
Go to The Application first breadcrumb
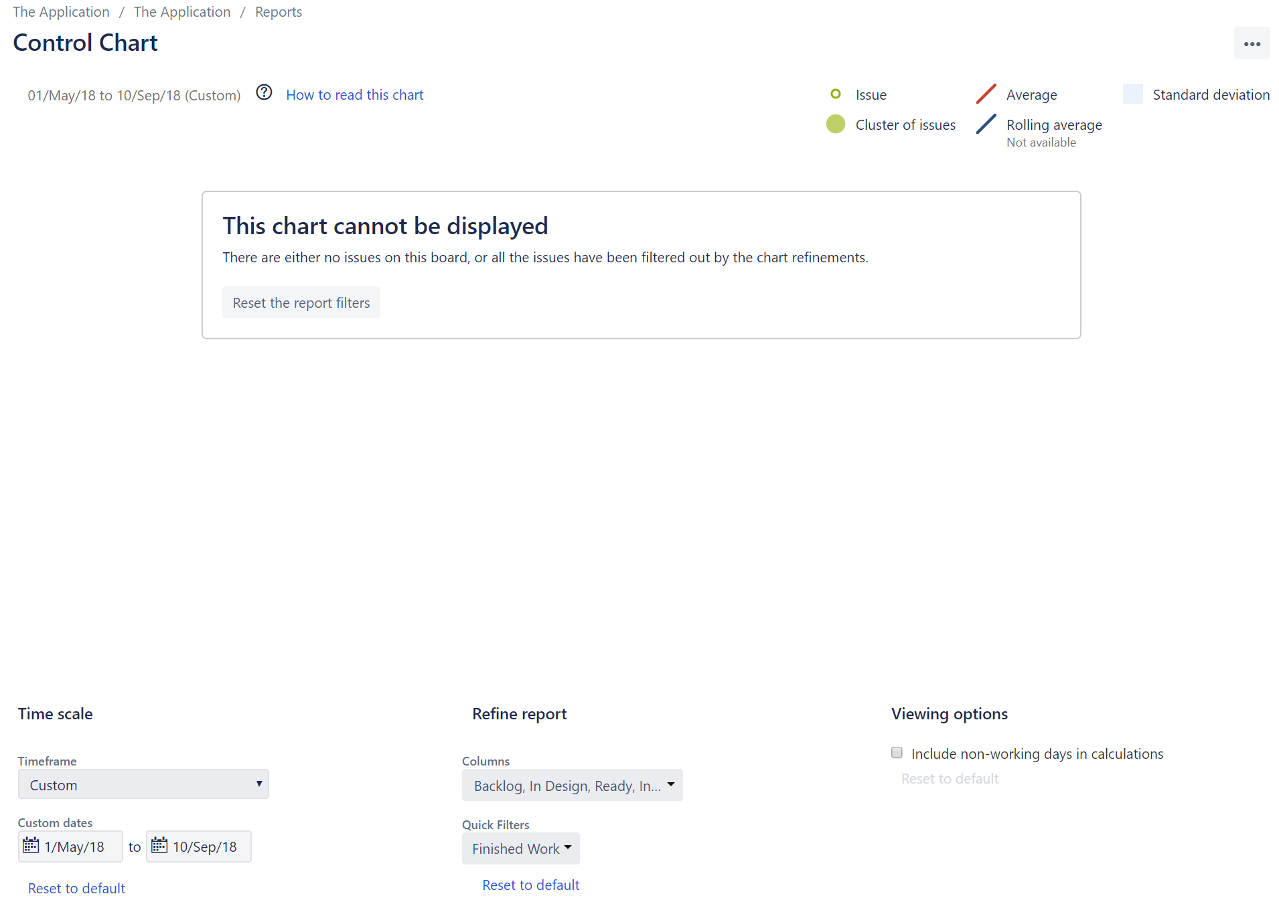(x=61, y=12)
